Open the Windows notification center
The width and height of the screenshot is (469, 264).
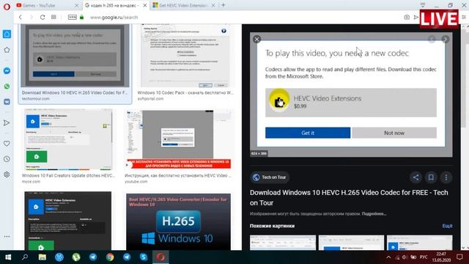coord(459,257)
